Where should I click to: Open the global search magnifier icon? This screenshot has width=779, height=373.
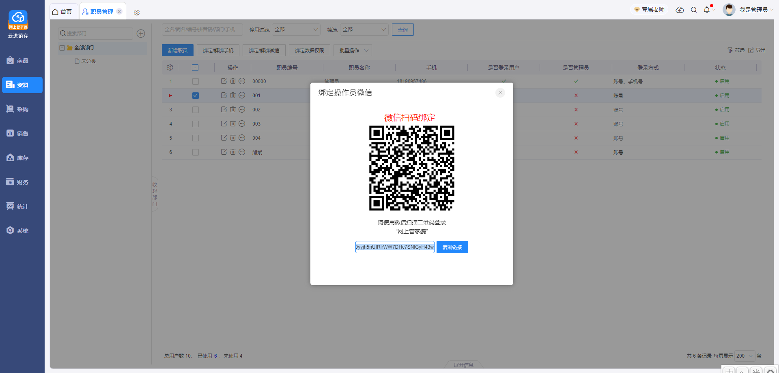(694, 10)
